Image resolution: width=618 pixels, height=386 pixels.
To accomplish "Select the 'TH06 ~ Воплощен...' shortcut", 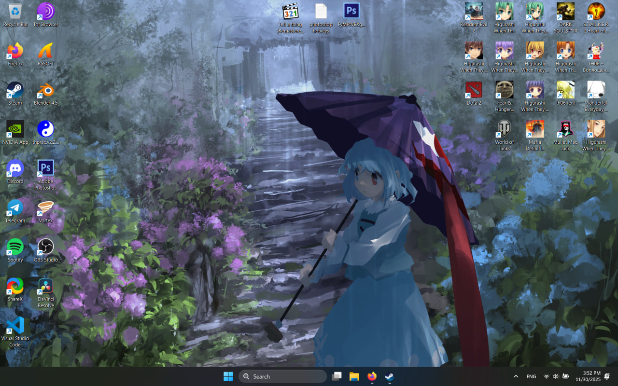I will point(596,57).
